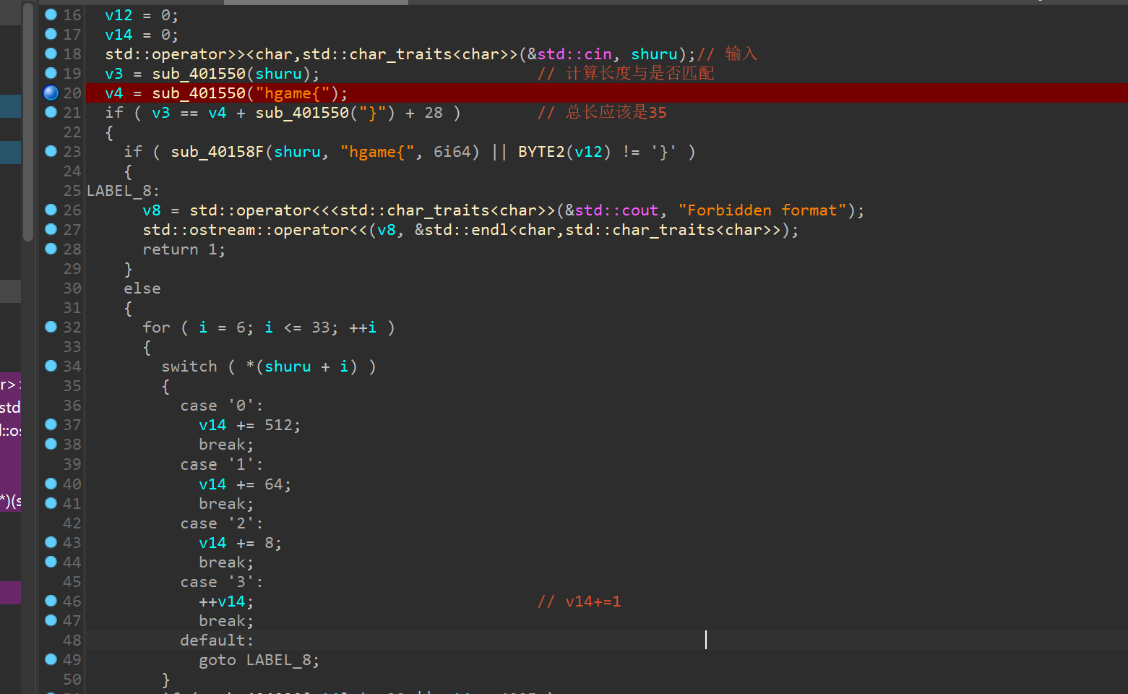Select variable shuru in the switch statement
The image size is (1128, 694).
[x=288, y=367]
